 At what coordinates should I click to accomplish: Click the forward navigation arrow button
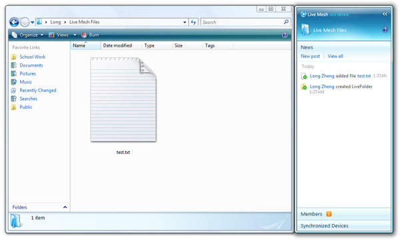pyautogui.click(x=25, y=22)
